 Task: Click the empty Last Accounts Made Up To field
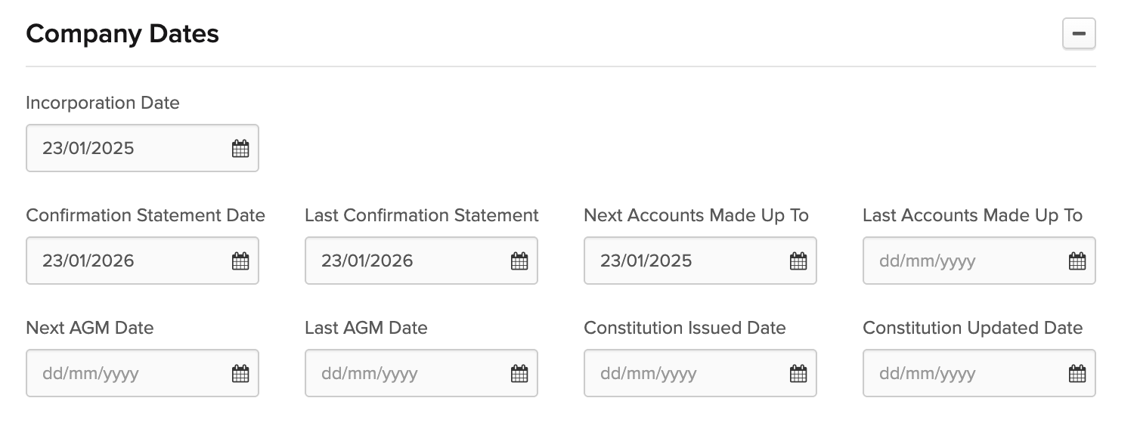coord(979,261)
